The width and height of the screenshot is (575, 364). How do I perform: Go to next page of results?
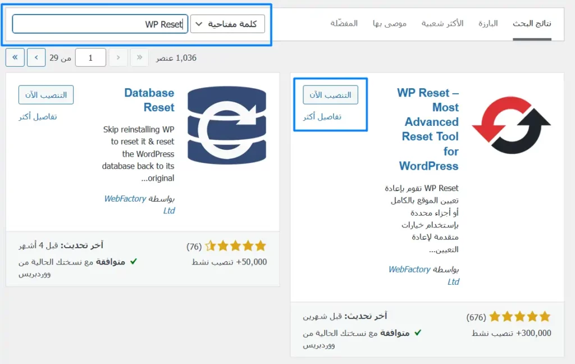pos(36,58)
